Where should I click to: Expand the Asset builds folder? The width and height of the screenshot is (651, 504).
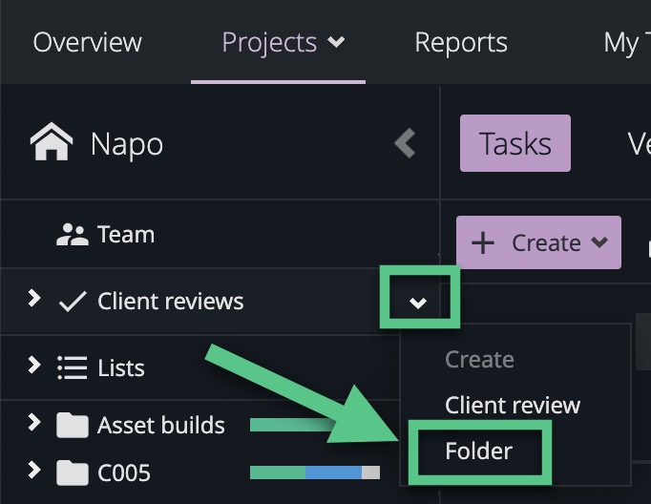point(34,423)
